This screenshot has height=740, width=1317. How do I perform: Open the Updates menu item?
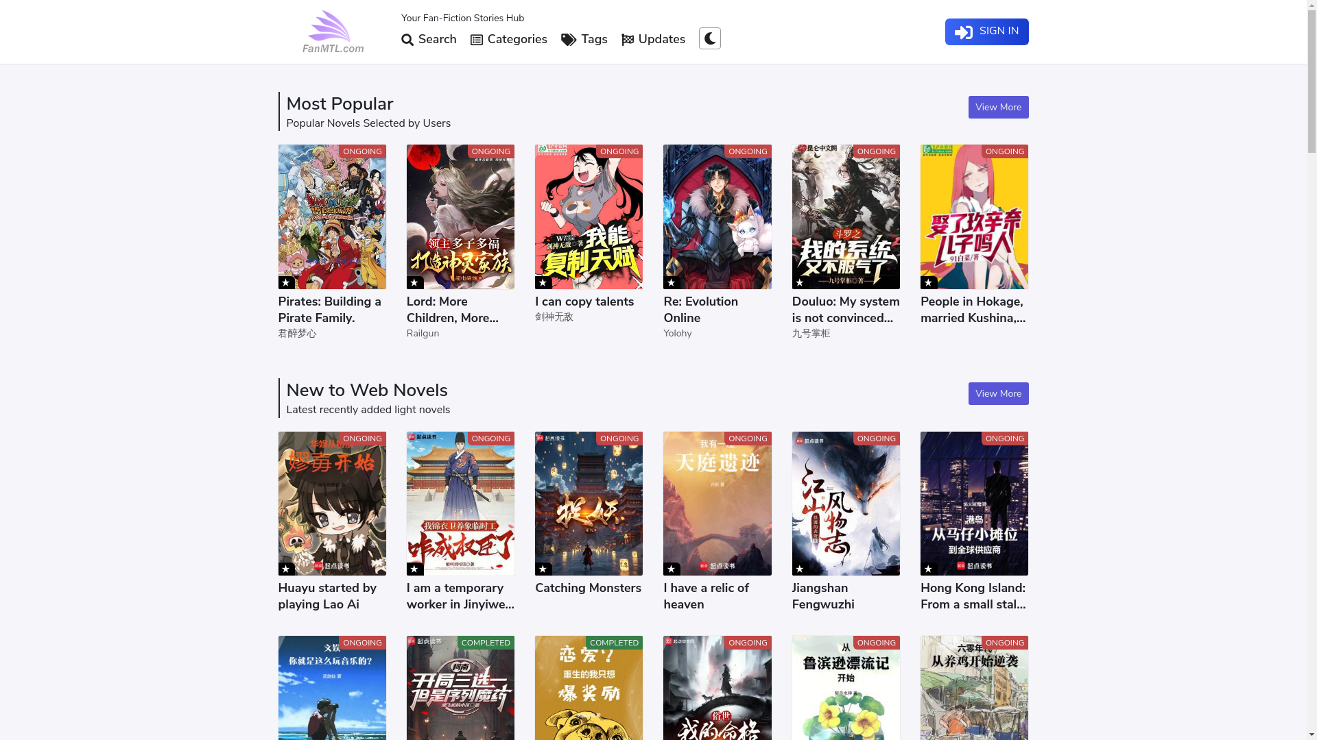(x=653, y=40)
